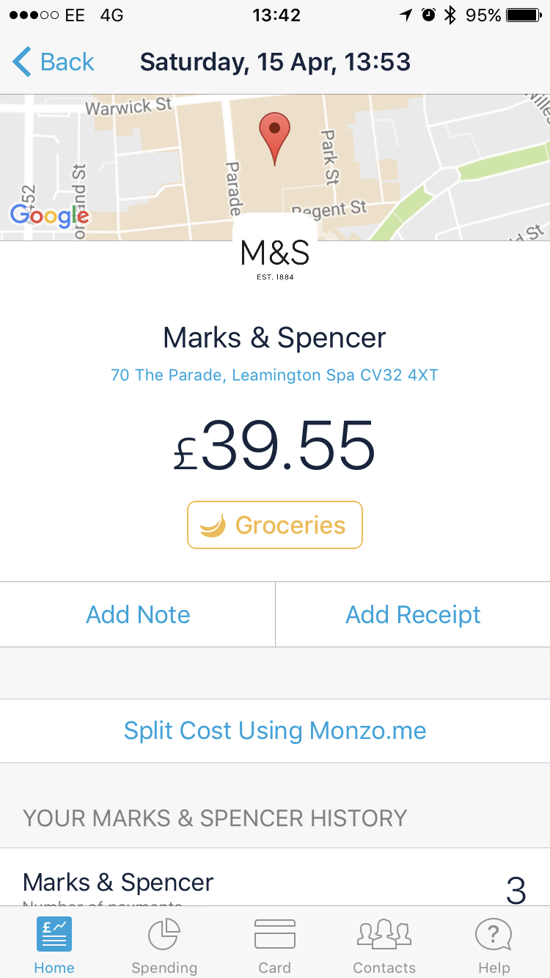This screenshot has height=978, width=550.
Task: Go back using Back button text
Action: (x=67, y=62)
